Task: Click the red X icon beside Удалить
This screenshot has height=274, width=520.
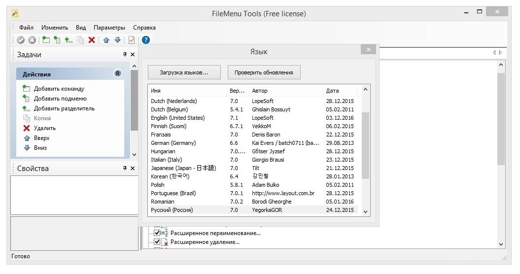Action: 27,128
